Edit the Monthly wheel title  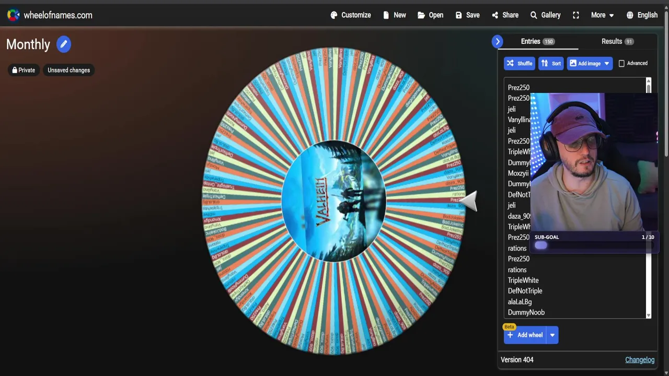(64, 44)
